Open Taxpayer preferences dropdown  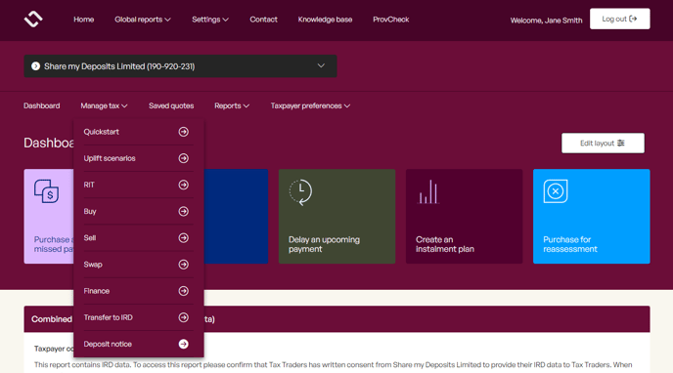[310, 105]
